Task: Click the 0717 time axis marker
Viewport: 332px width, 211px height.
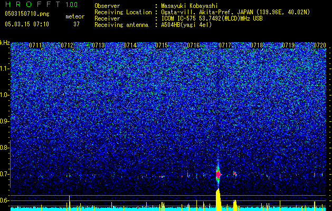Action: tap(225, 45)
